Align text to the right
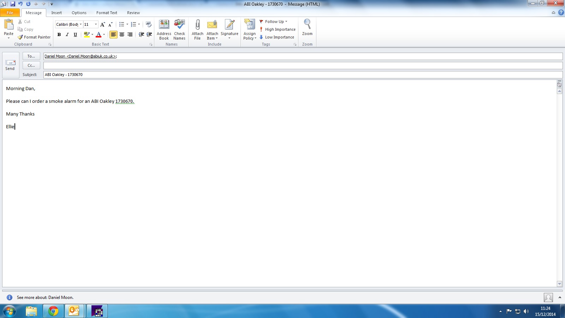This screenshot has width=565, height=318. (x=130, y=35)
